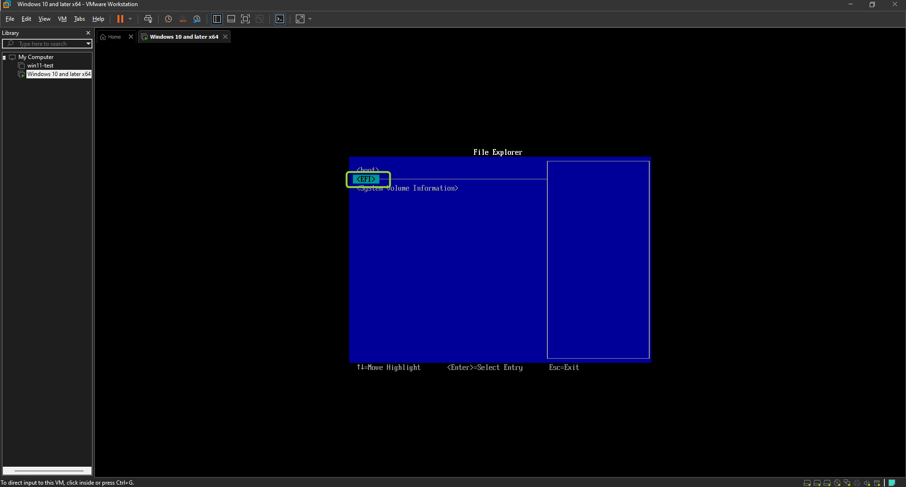Click the network adapter status icon
The width and height of the screenshot is (906, 487).
(x=847, y=483)
